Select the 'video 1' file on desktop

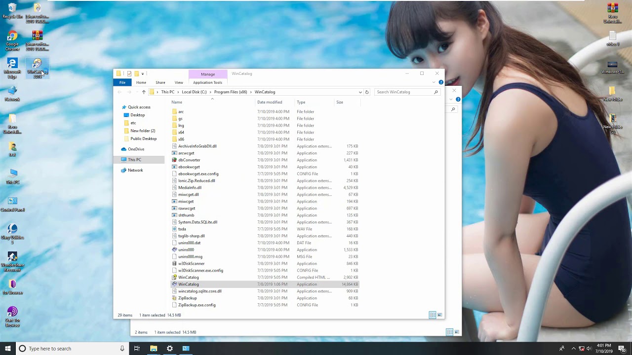(613, 38)
